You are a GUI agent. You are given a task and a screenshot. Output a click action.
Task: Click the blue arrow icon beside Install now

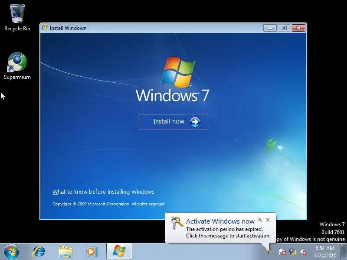pyautogui.click(x=195, y=122)
